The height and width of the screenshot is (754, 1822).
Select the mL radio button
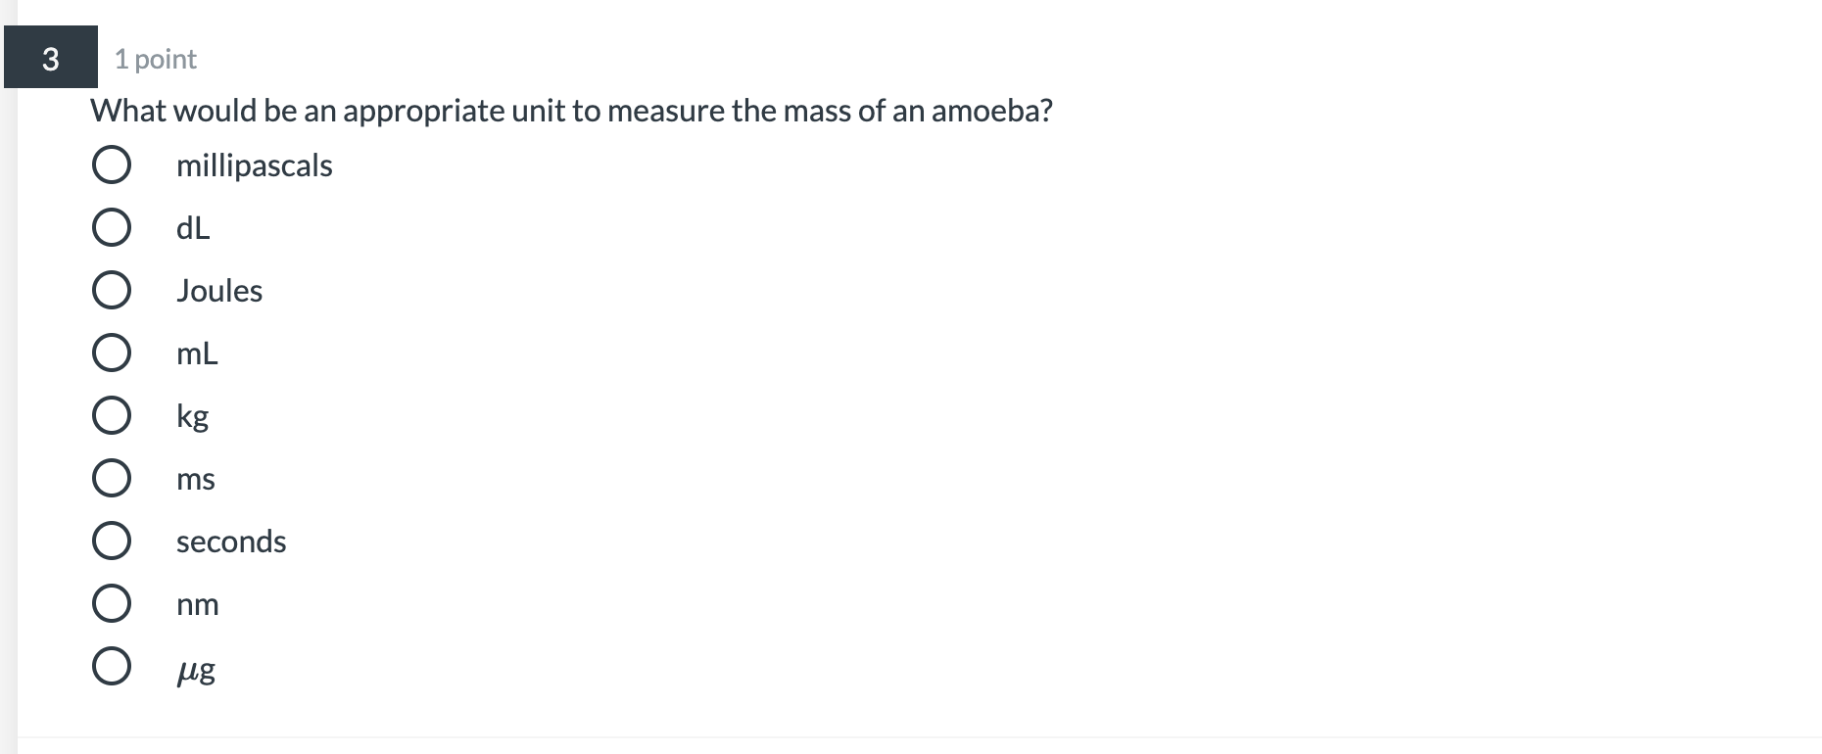coord(112,353)
